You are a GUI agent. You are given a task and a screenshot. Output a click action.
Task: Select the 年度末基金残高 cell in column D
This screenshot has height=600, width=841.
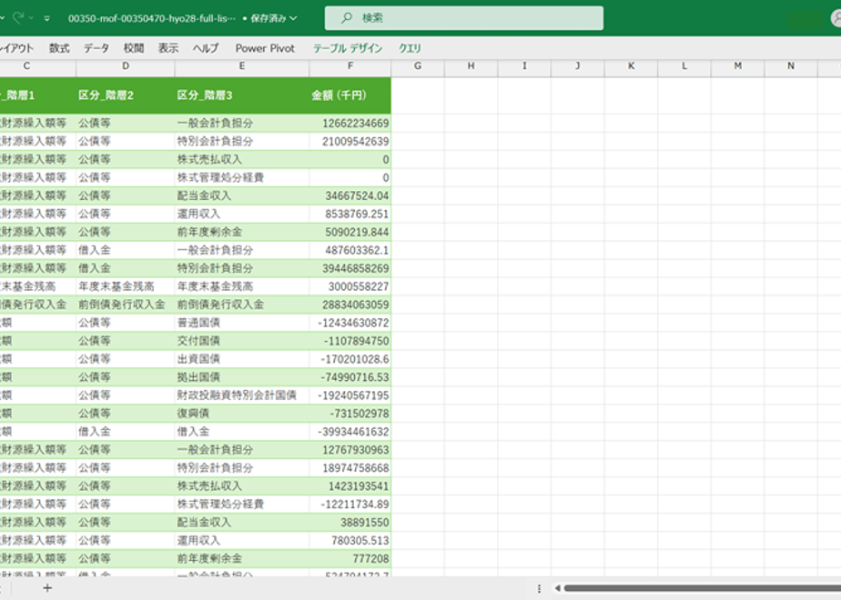tap(126, 286)
